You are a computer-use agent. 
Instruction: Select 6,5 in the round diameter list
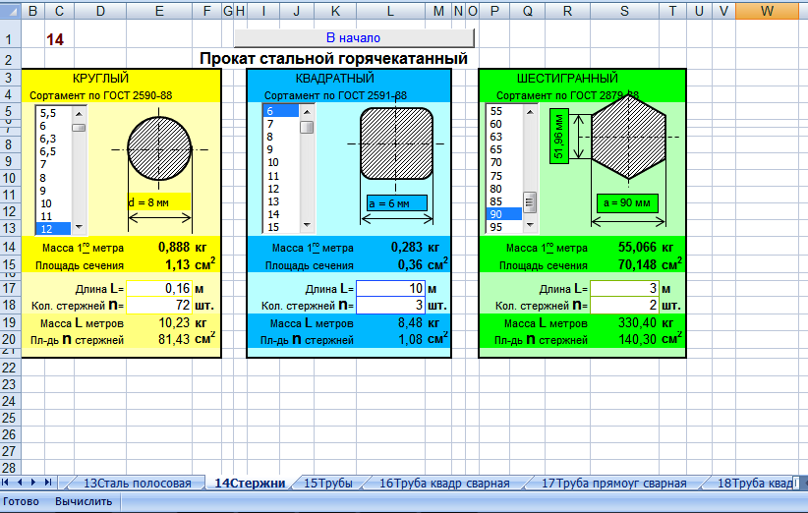[x=54, y=151]
